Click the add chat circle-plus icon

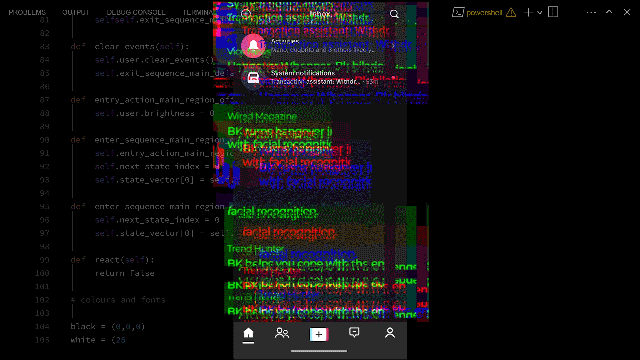(x=246, y=14)
